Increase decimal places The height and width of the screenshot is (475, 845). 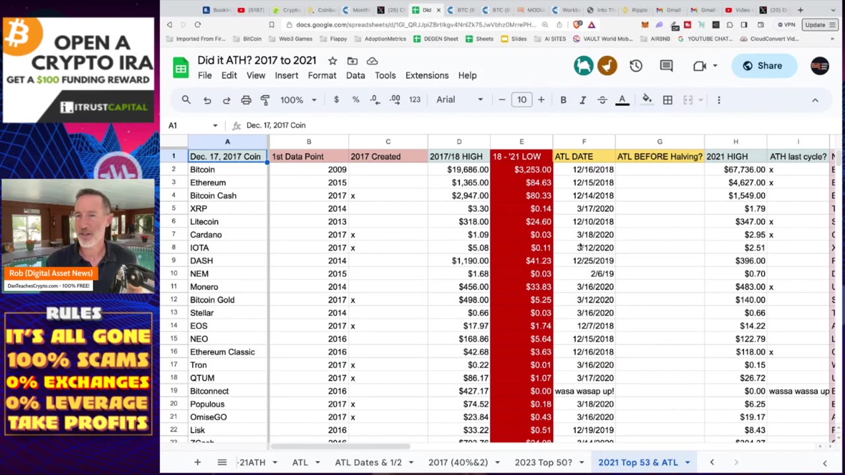pos(395,100)
